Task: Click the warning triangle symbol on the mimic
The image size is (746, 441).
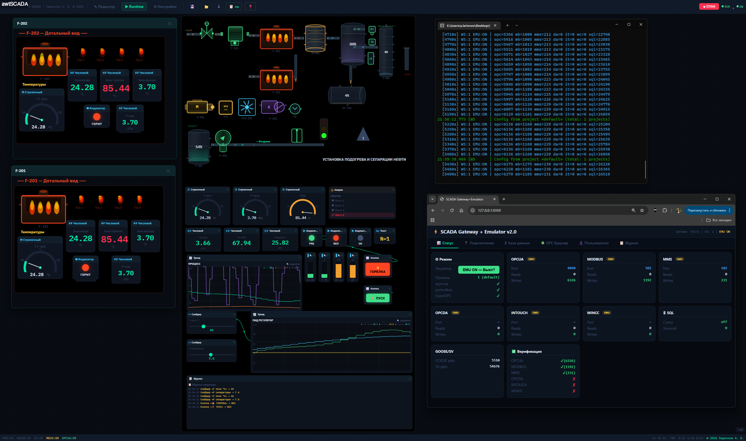Action: 363,134
